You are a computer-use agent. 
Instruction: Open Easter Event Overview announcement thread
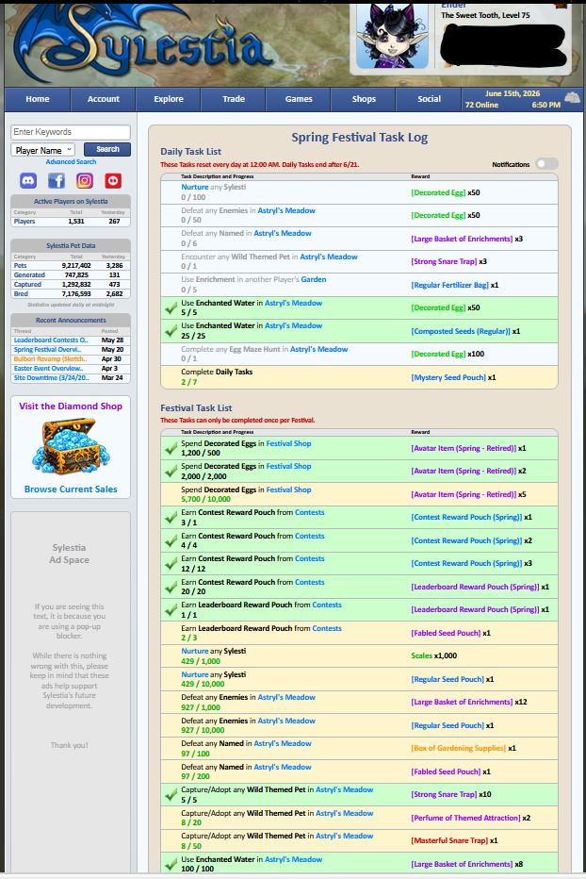tap(48, 369)
